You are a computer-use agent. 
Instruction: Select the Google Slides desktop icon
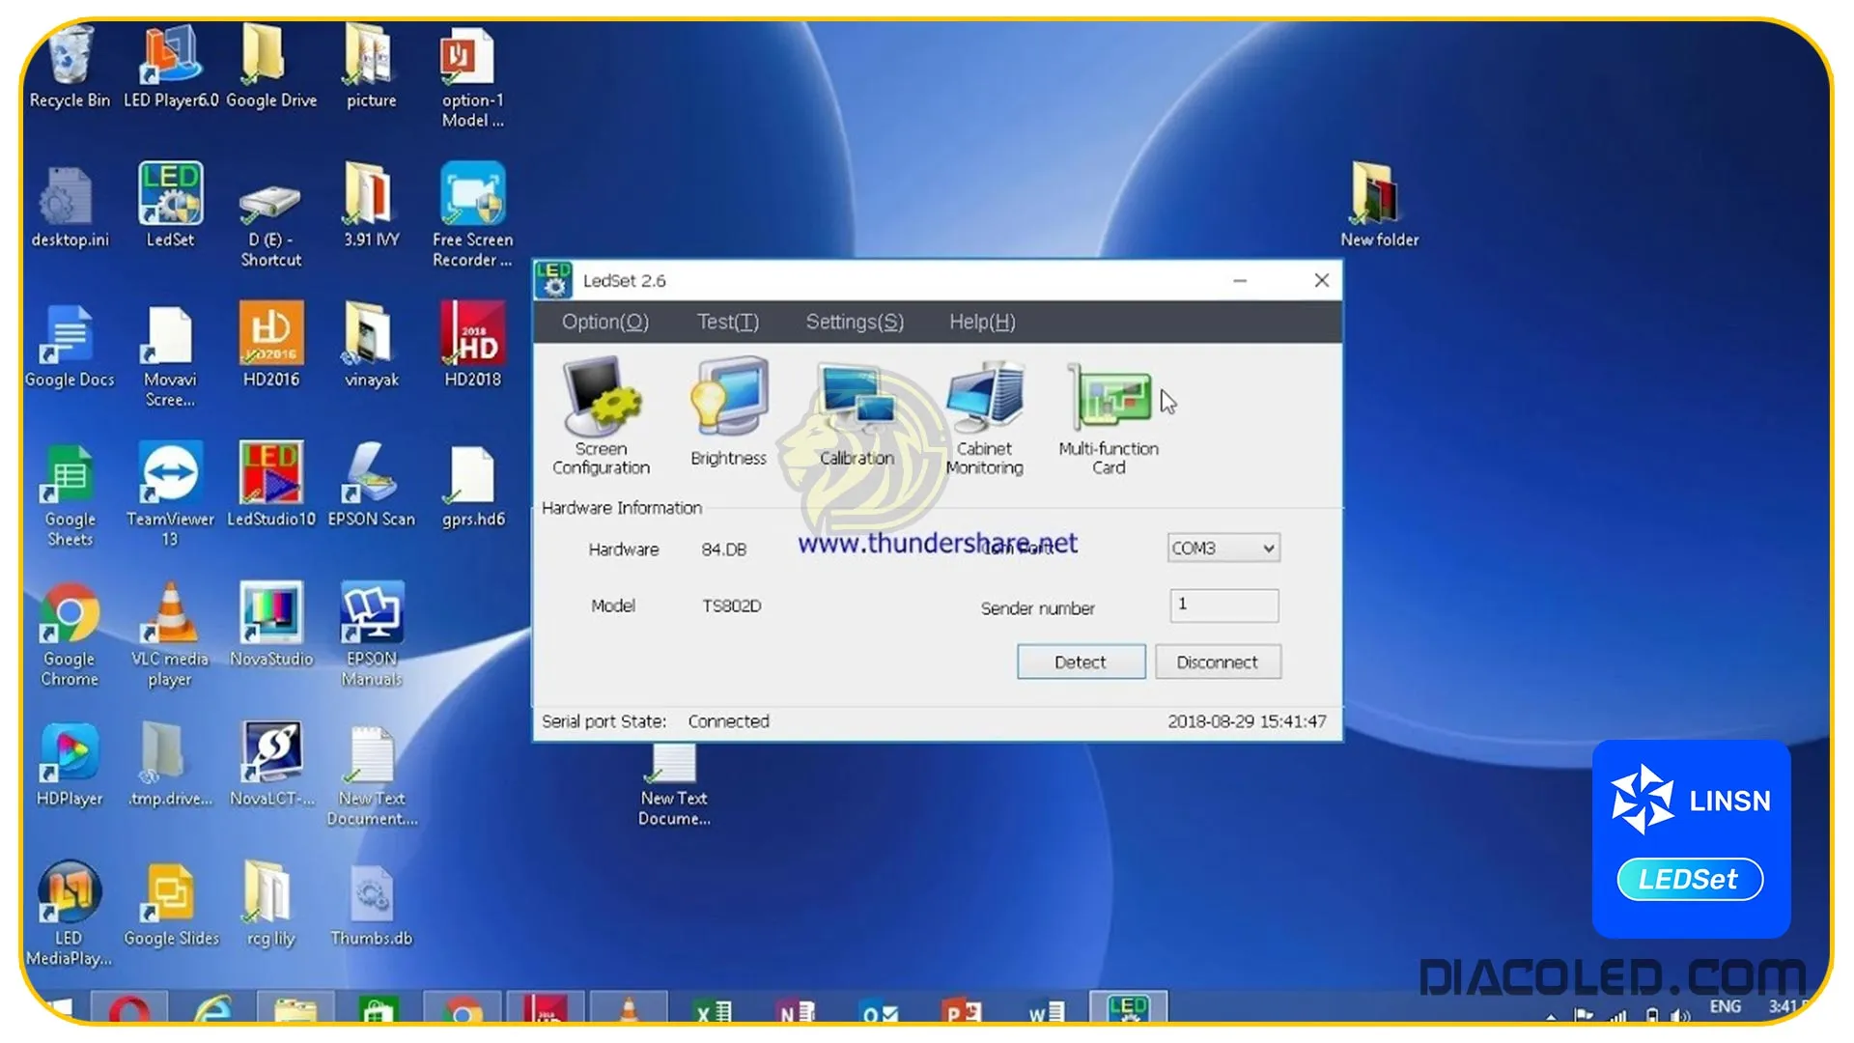point(171,906)
